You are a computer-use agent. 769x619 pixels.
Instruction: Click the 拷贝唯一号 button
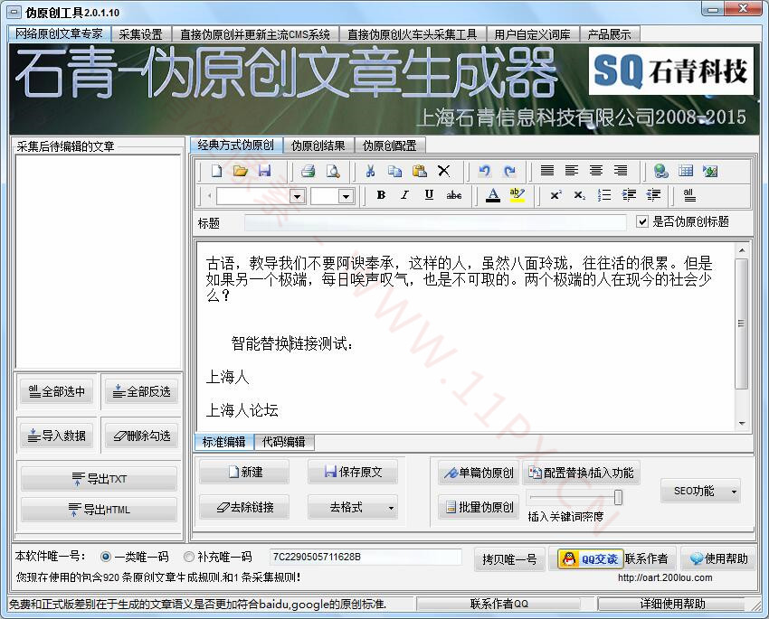pos(509,558)
